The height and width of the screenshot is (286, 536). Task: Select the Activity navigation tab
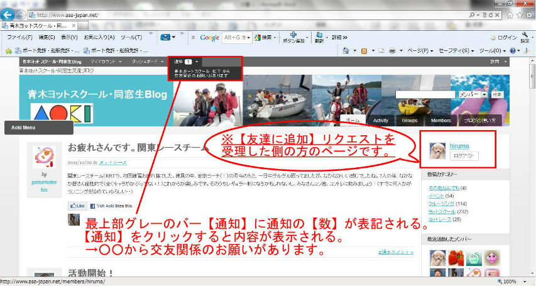pyautogui.click(x=380, y=121)
